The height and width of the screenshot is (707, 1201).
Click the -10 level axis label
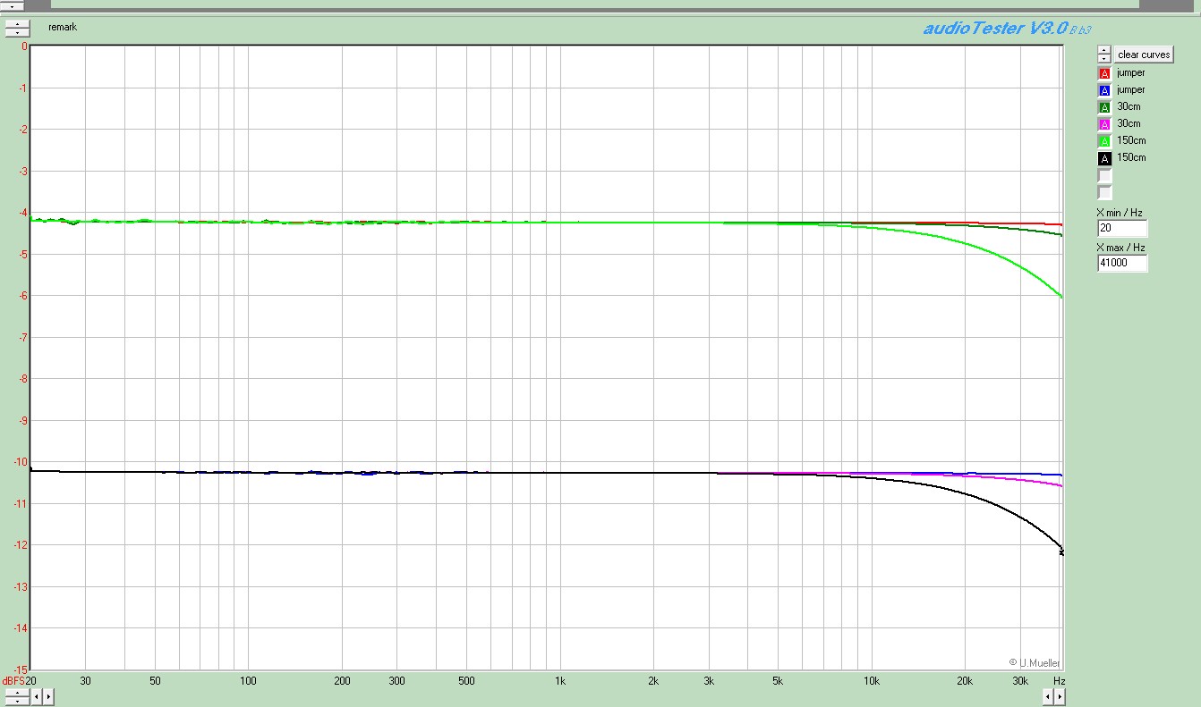click(21, 462)
